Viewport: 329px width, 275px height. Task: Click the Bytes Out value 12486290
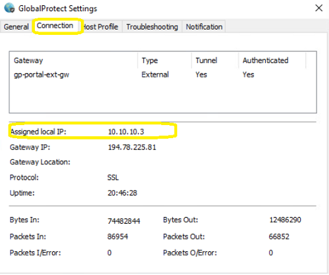pyautogui.click(x=285, y=220)
